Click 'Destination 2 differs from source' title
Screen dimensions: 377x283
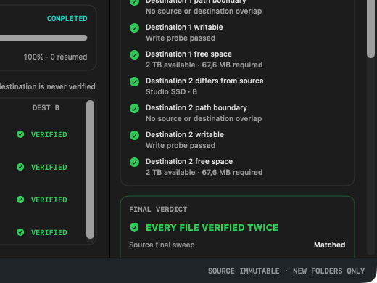click(x=204, y=81)
